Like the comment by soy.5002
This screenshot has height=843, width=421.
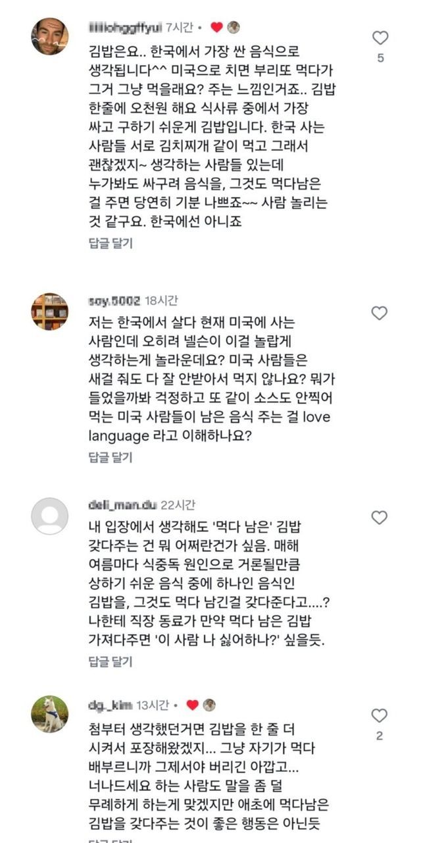[380, 313]
